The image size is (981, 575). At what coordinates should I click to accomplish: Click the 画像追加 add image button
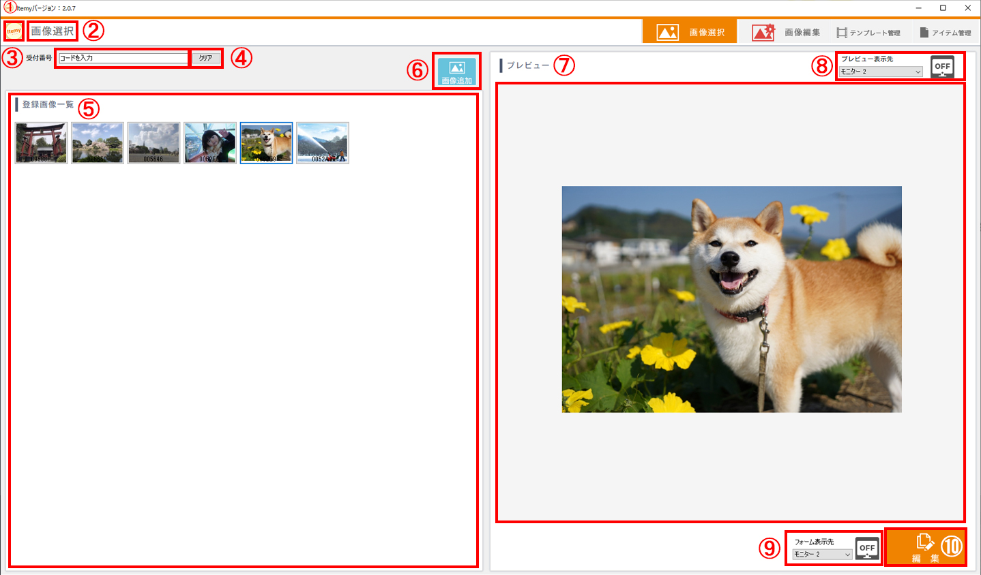456,71
